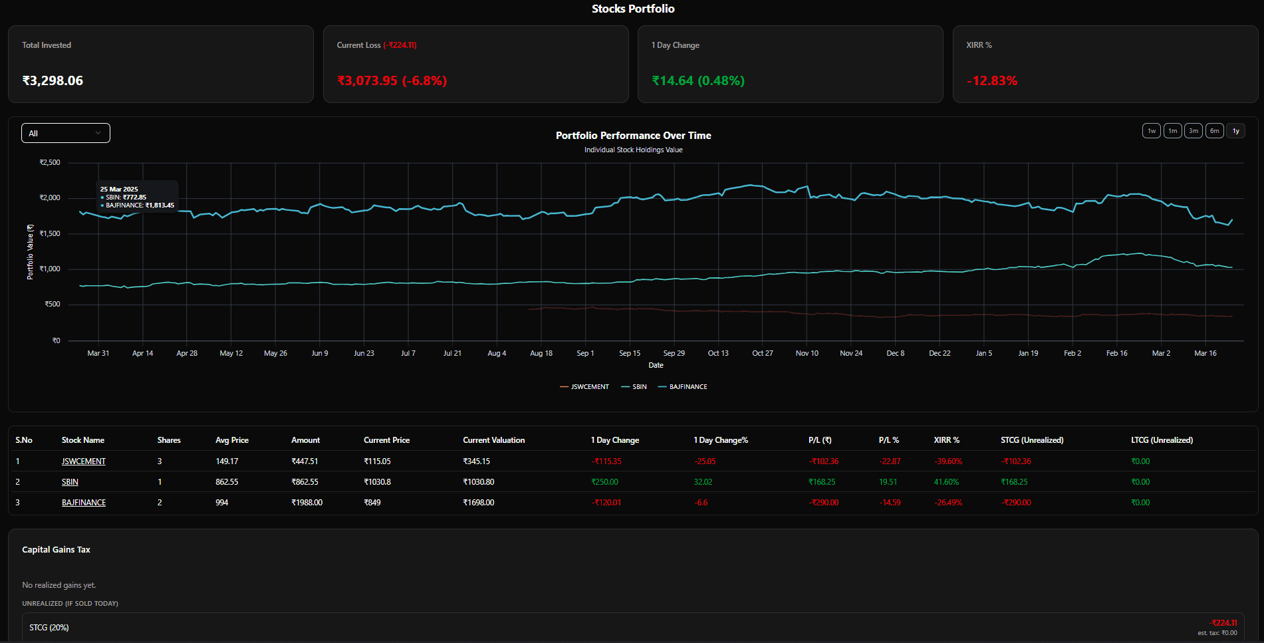Image resolution: width=1264 pixels, height=643 pixels.
Task: Select the 1y time range button
Action: tap(1235, 131)
